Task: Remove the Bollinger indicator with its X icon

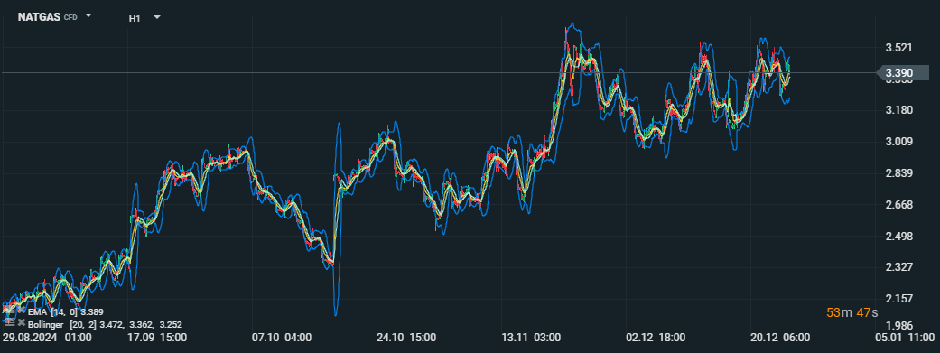Action: 22,322
